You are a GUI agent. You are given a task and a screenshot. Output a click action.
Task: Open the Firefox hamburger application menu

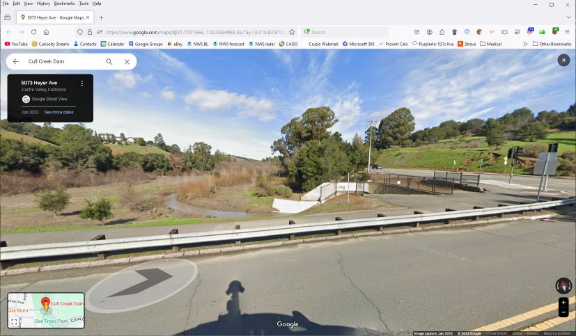point(568,32)
